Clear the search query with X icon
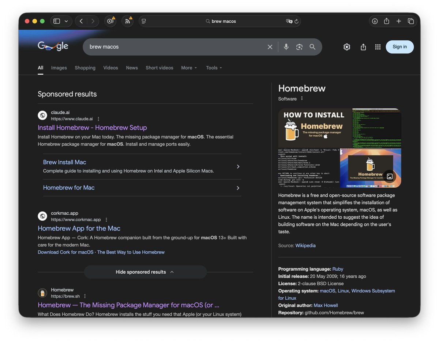The width and height of the screenshot is (439, 342). tap(270, 47)
